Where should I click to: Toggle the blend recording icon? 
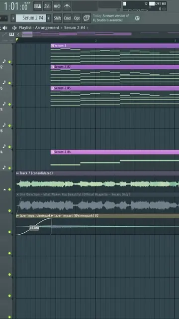coord(67,6)
